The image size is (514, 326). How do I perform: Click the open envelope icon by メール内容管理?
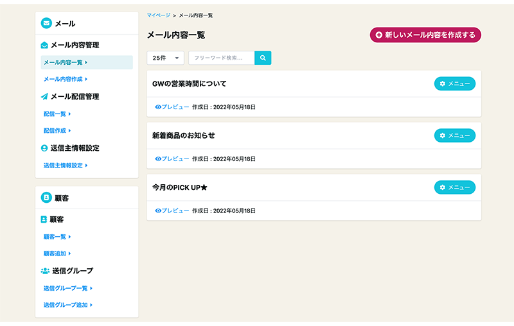point(44,46)
